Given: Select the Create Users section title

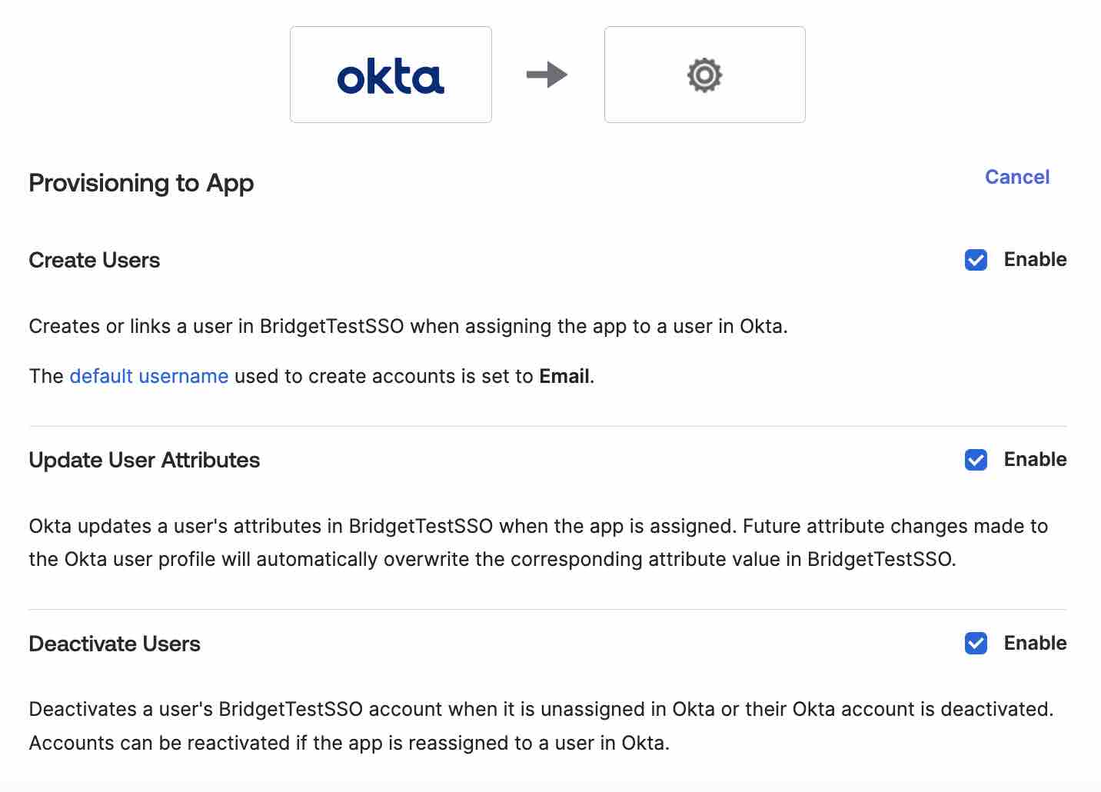Looking at the screenshot, I should click(94, 260).
